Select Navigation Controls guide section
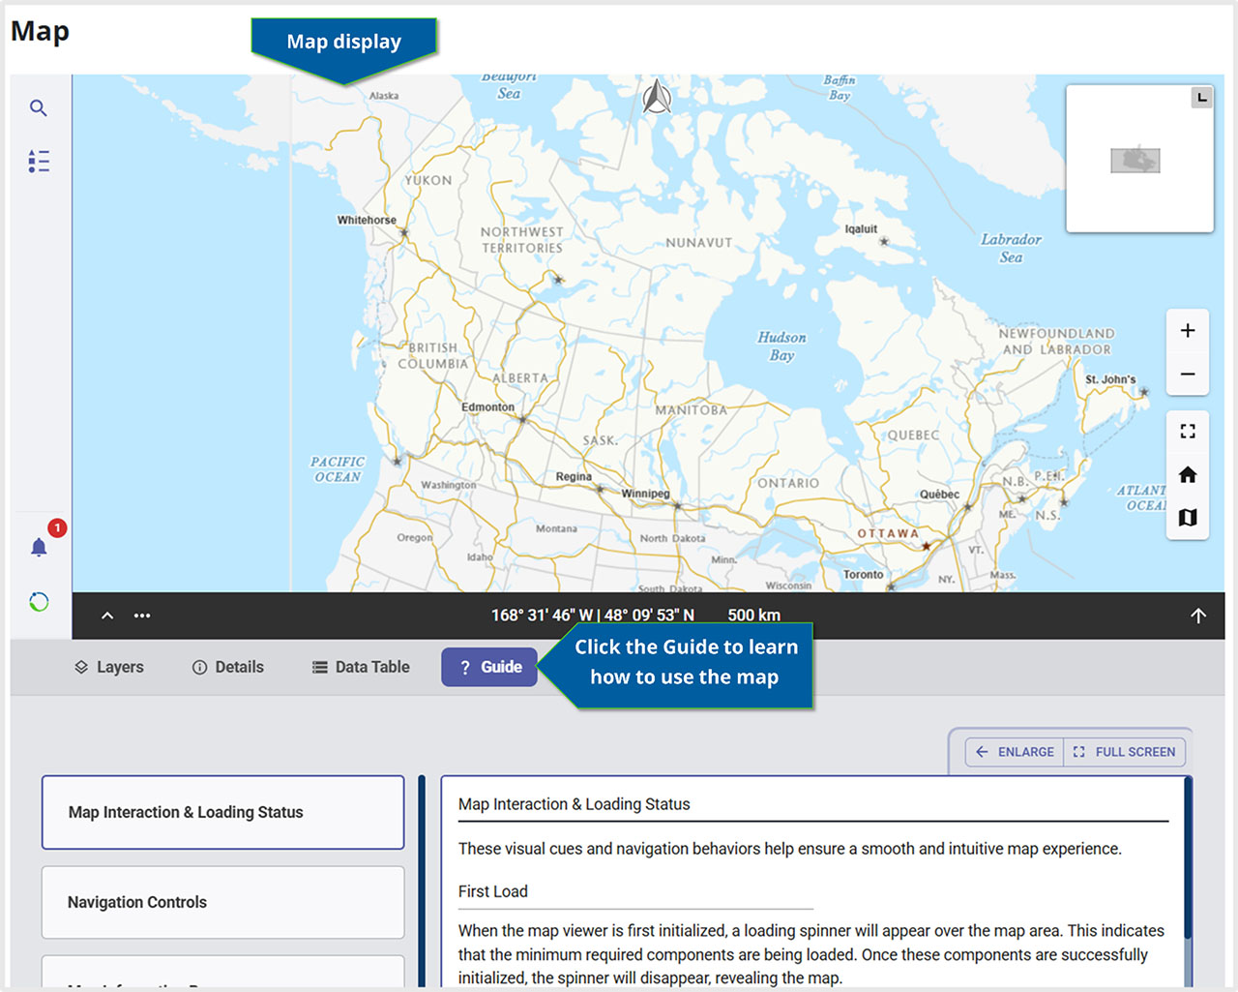Screen dimensions: 1238x992 click(222, 902)
